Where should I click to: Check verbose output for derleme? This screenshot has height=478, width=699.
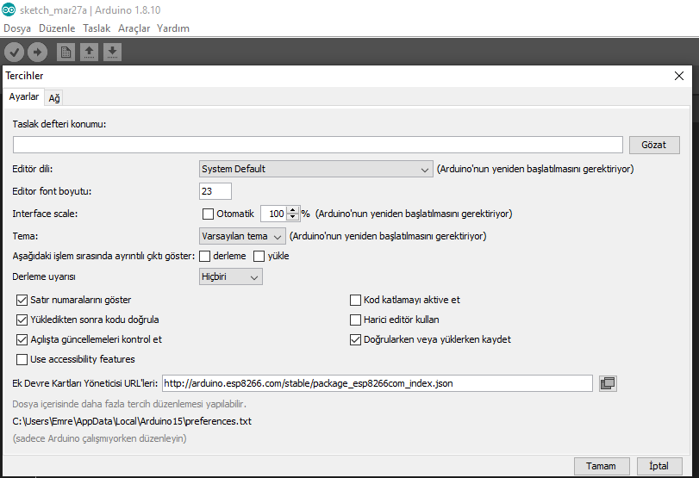pyautogui.click(x=204, y=256)
